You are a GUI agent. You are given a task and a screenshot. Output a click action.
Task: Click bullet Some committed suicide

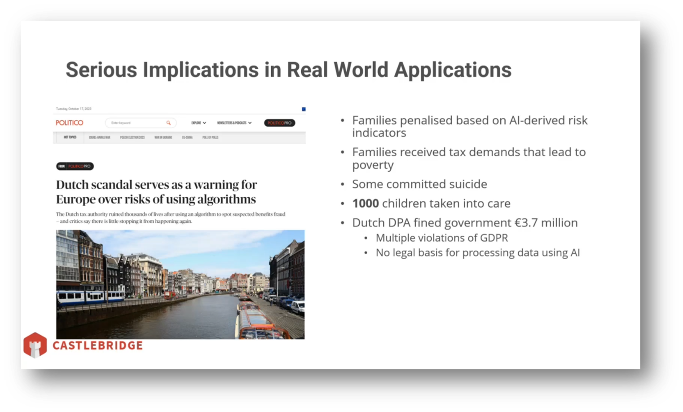point(419,184)
